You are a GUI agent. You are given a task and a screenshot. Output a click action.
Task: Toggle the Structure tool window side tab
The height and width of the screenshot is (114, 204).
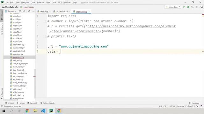tap(2, 29)
